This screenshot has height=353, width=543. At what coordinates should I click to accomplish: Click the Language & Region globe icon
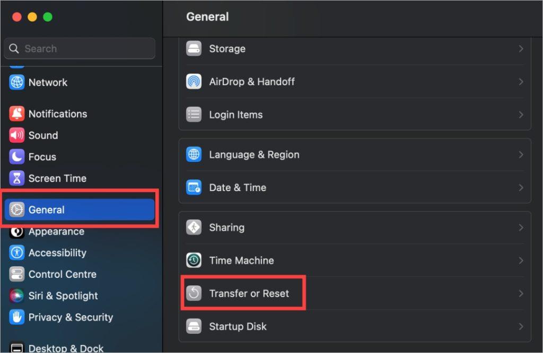(x=194, y=154)
